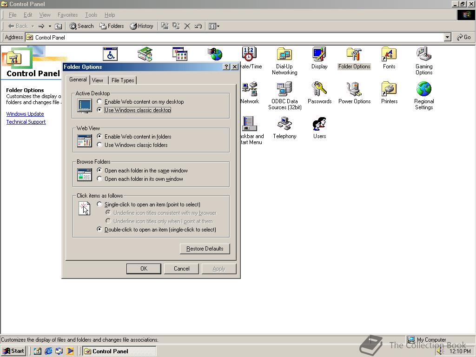Screen dimensions: 476x357
Task: Click the Restore Defaults button
Action: pos(205,249)
